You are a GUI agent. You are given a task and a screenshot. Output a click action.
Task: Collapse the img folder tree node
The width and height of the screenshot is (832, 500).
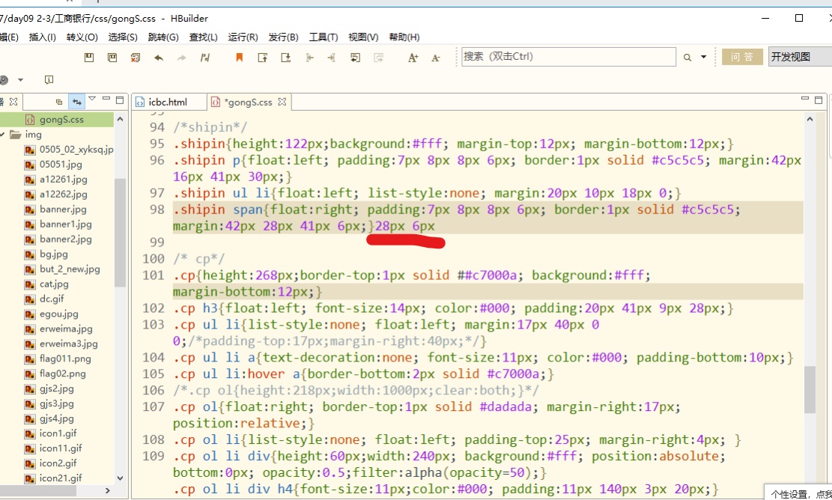tap(3, 135)
